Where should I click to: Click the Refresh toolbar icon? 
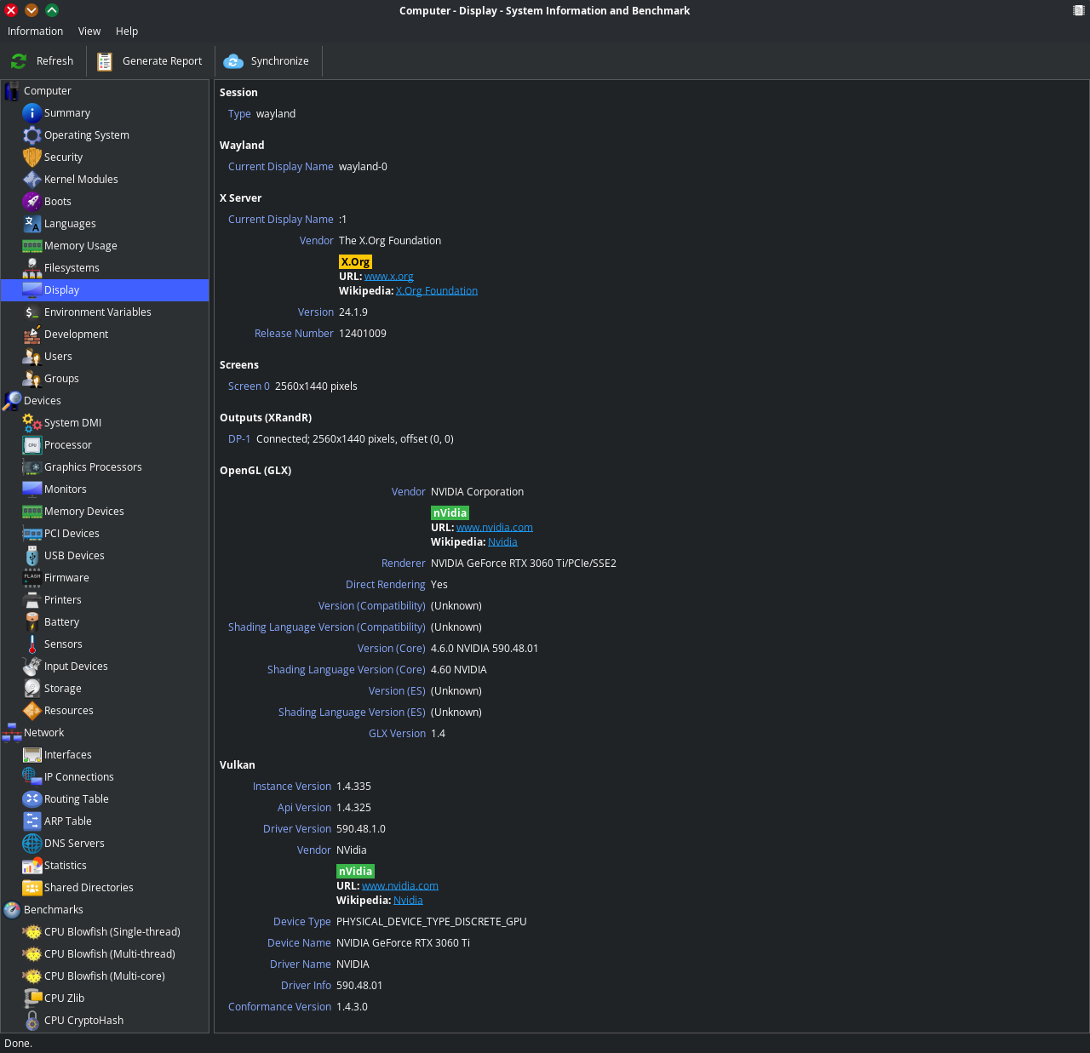(x=19, y=61)
